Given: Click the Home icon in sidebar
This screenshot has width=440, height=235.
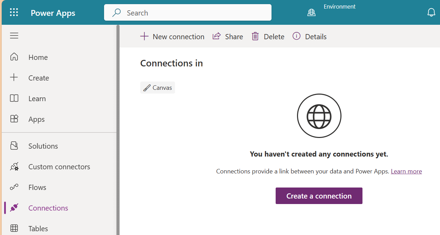Looking at the screenshot, I should pos(14,57).
